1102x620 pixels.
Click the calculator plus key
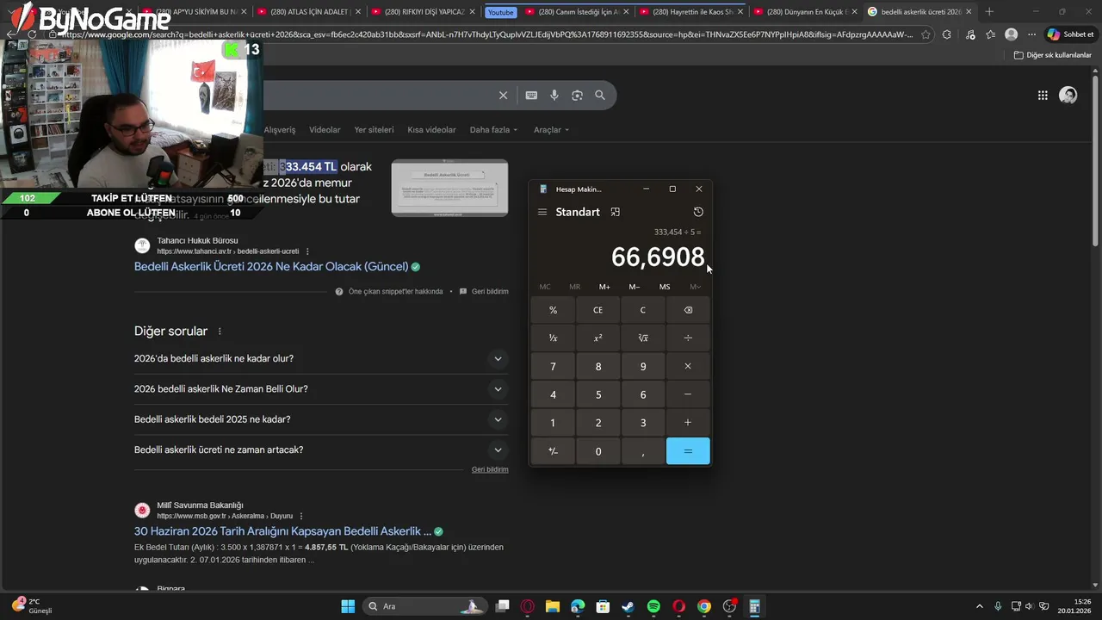click(x=688, y=423)
